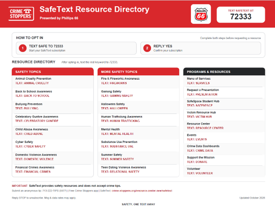Click 'TEXT: BULLYING' keyword
Viewport: 275px width, 209px height.
tap(27, 109)
